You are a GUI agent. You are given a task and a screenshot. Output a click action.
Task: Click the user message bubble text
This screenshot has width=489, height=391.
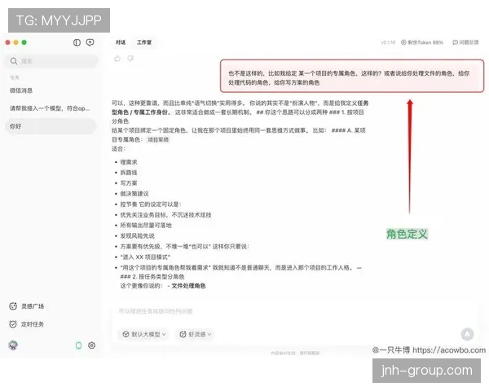coord(349,77)
